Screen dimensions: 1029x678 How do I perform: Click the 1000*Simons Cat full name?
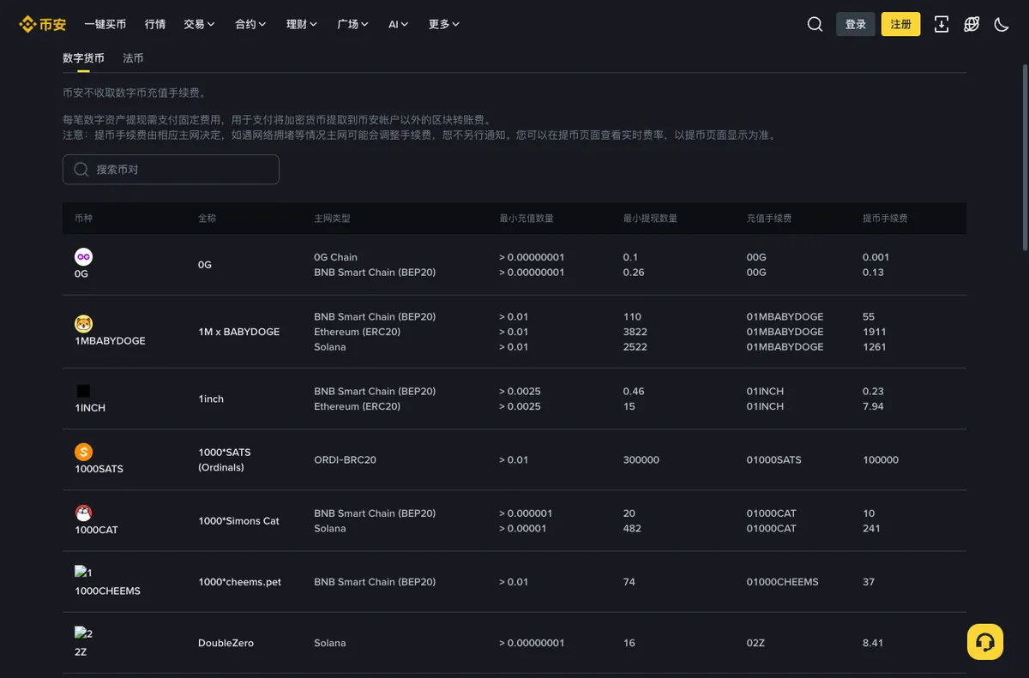[x=238, y=521]
